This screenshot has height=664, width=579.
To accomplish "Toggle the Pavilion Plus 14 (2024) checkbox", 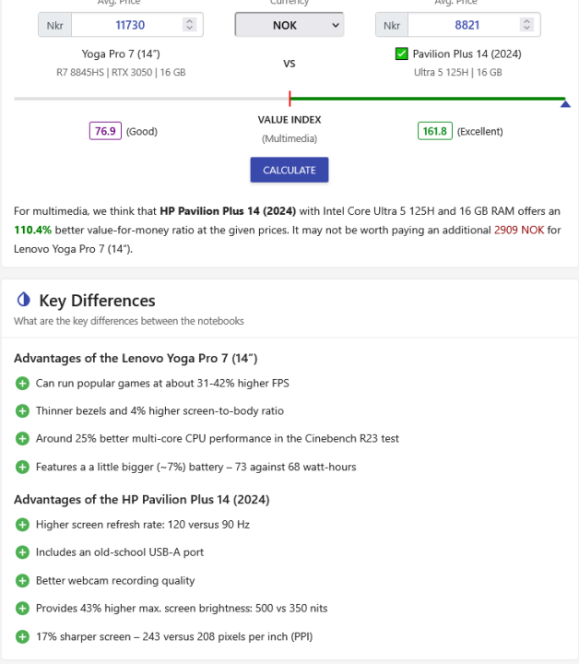I will 401,53.
